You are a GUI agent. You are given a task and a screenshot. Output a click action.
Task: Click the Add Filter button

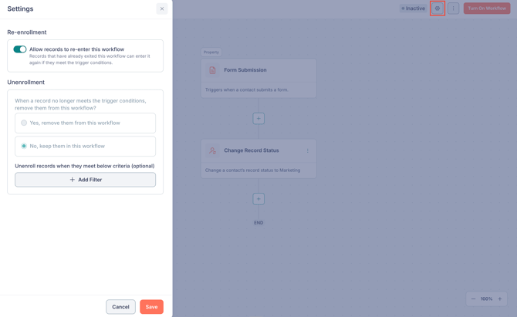85,180
